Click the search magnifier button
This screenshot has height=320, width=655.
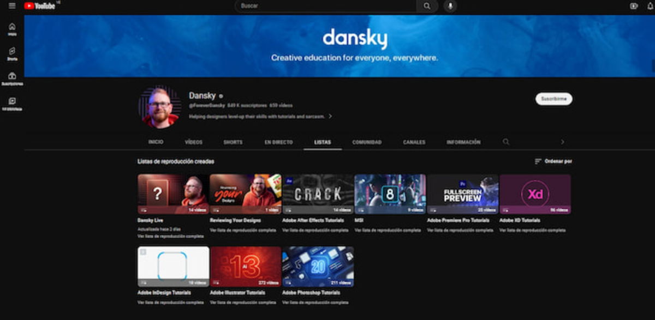click(427, 7)
